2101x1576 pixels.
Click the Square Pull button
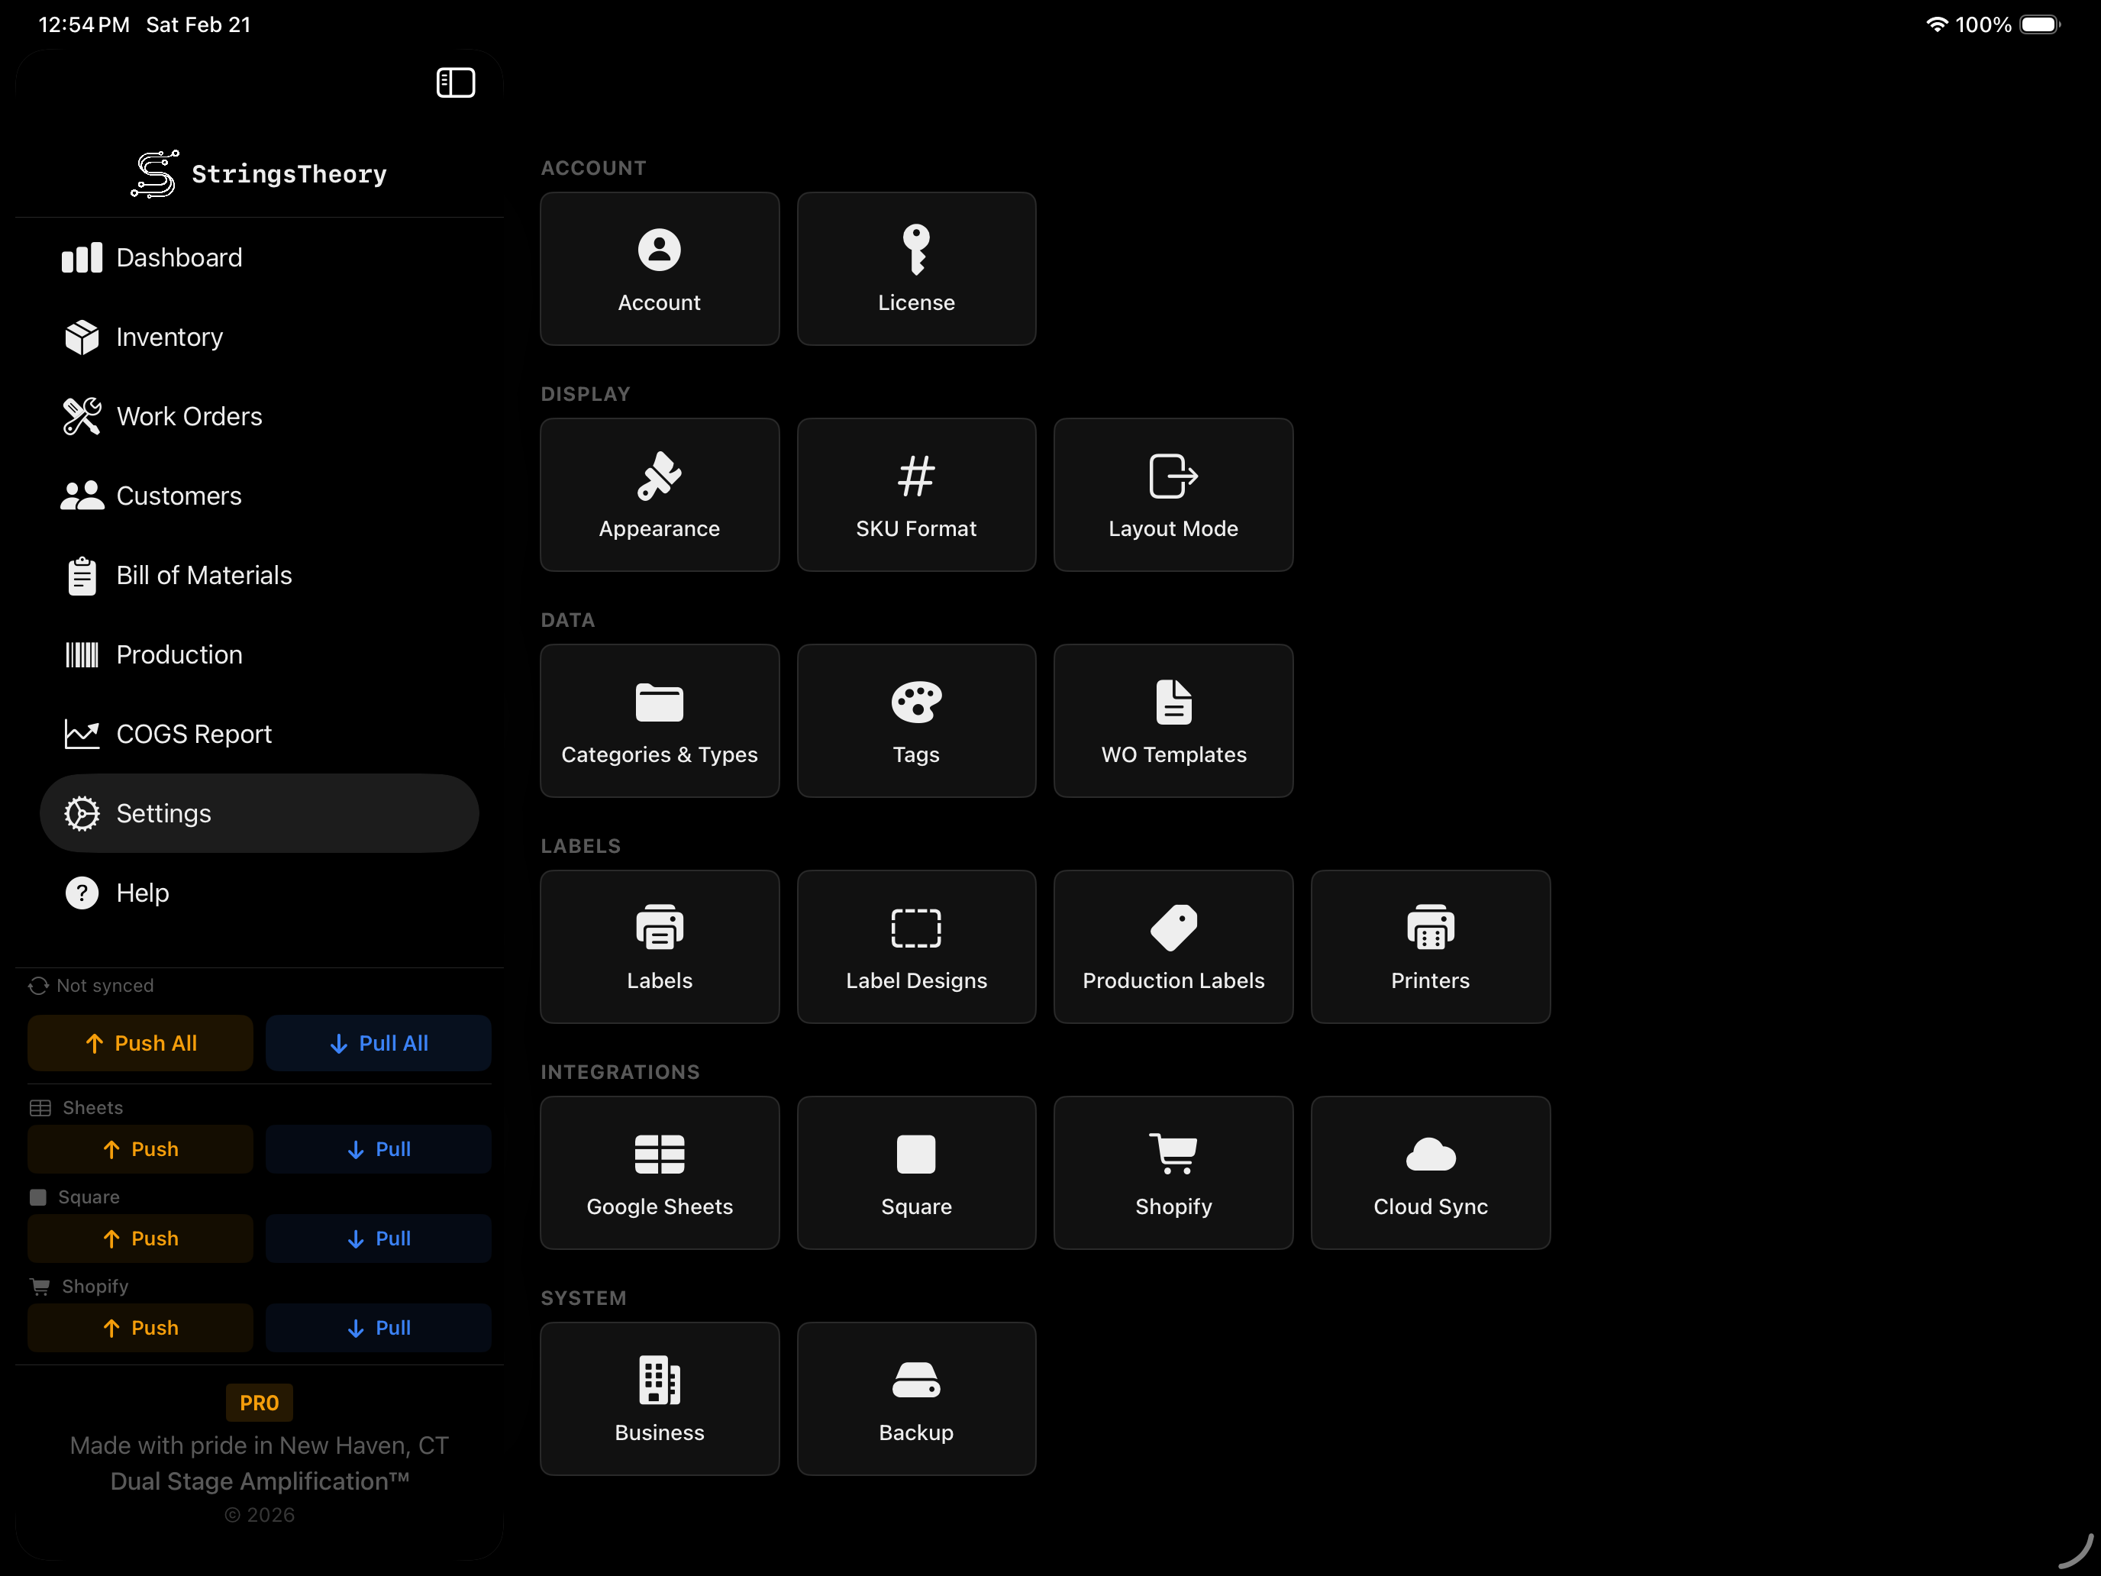(378, 1239)
